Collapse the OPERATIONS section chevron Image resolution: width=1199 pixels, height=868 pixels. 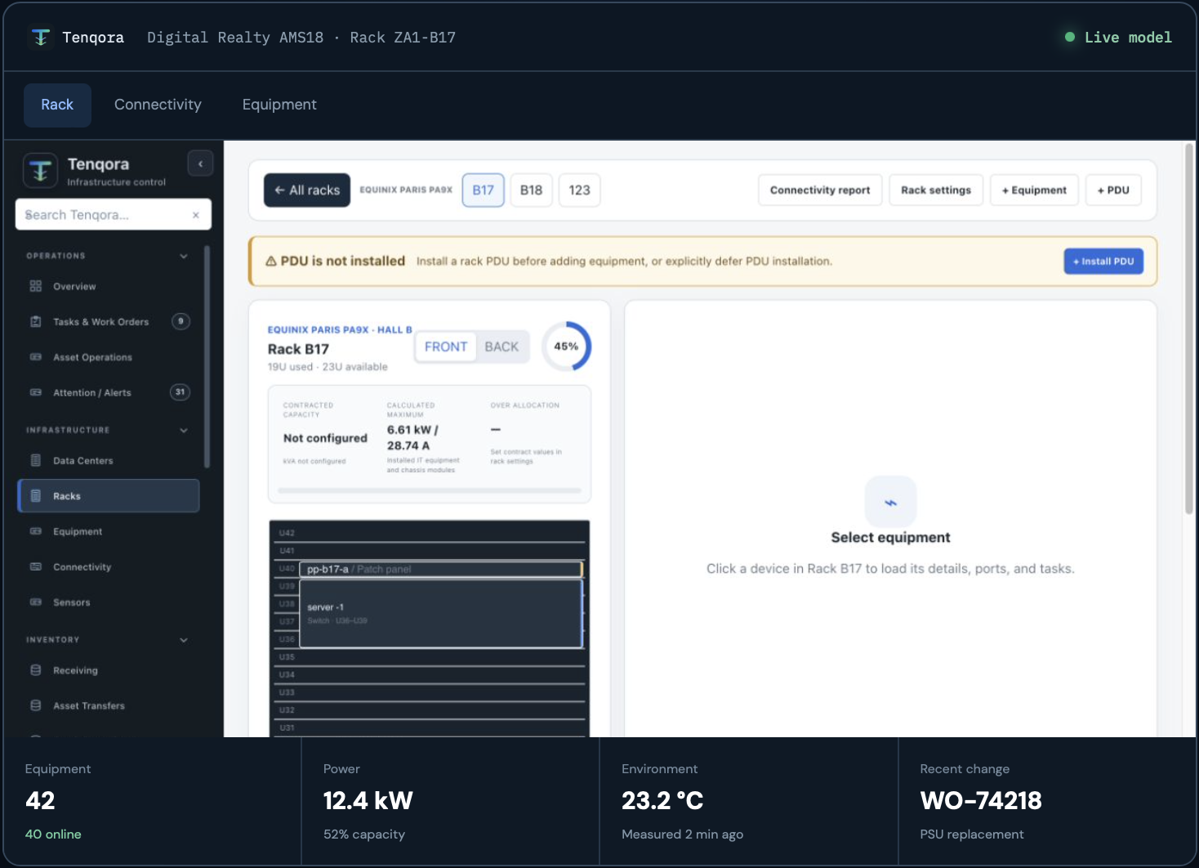click(x=184, y=256)
